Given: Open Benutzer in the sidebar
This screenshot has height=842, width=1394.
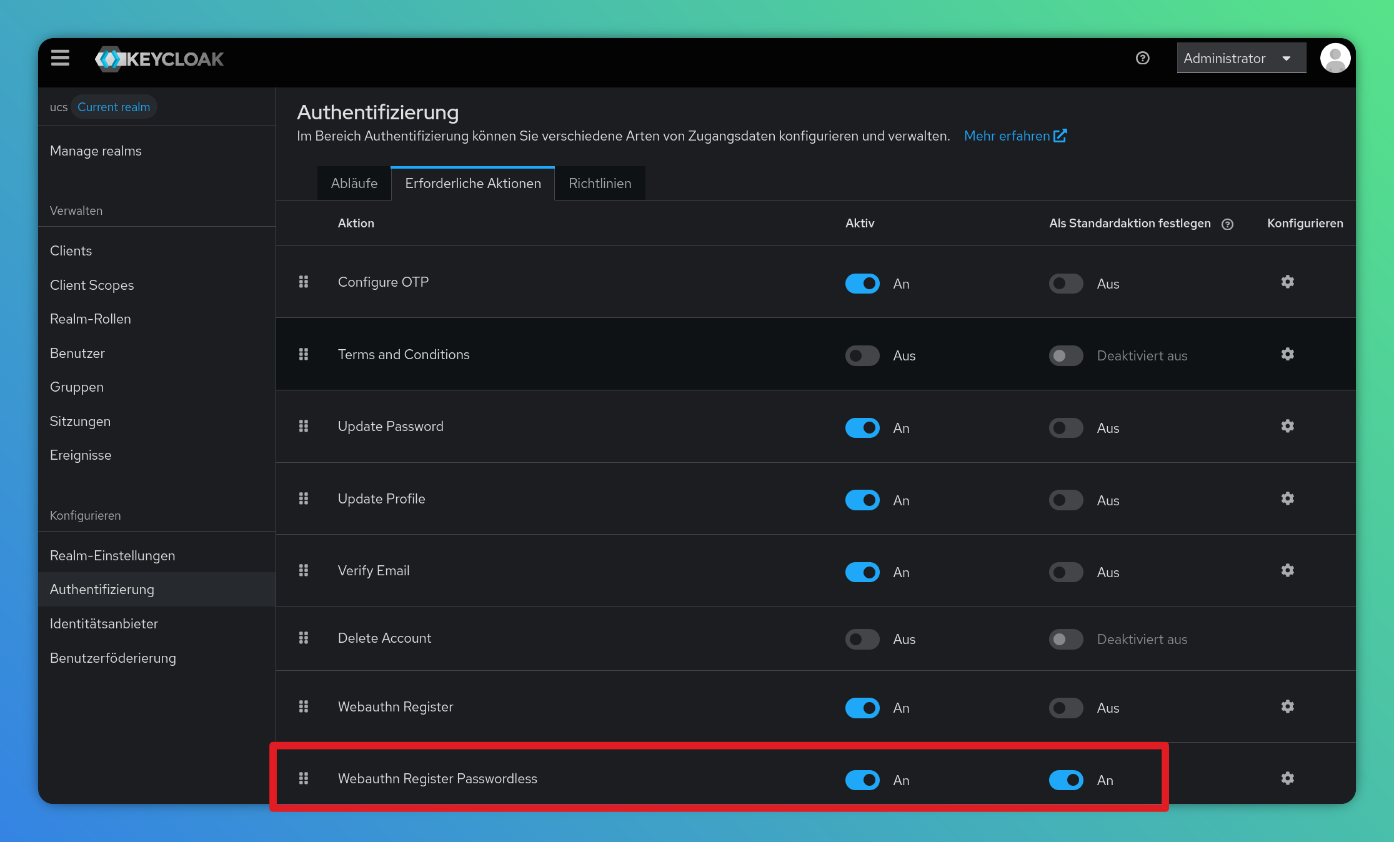Looking at the screenshot, I should point(77,353).
